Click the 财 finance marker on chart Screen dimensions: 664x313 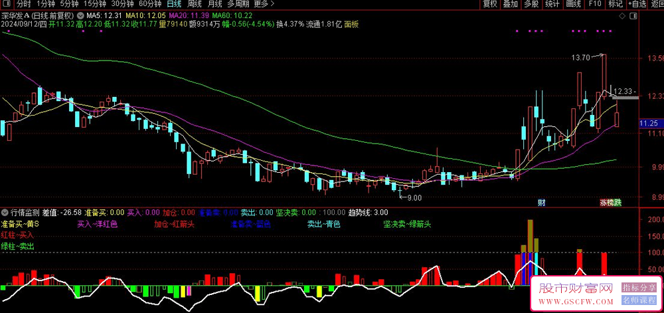click(x=541, y=203)
